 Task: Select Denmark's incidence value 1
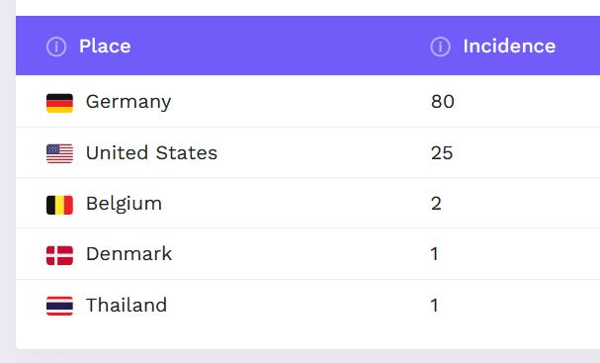434,254
